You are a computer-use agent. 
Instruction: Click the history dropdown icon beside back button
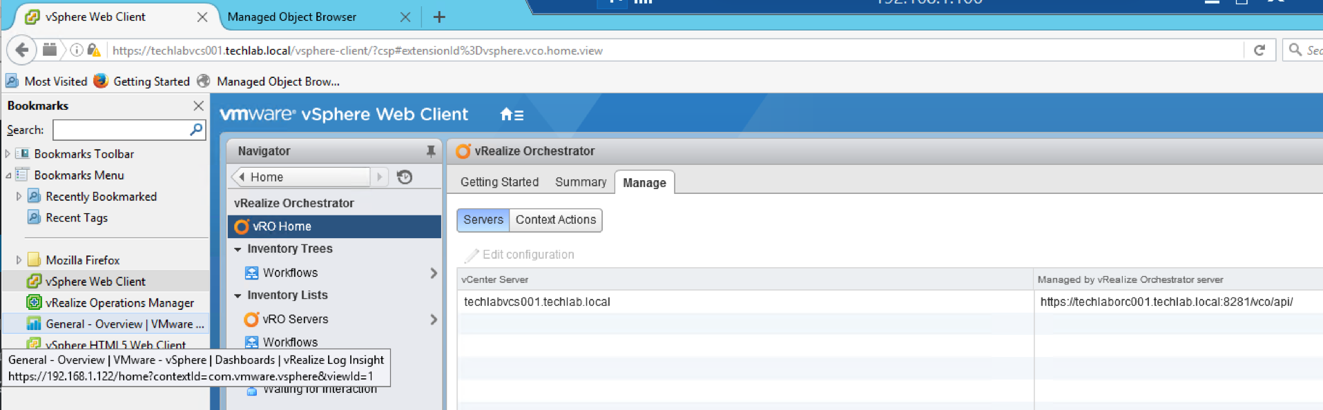point(50,50)
